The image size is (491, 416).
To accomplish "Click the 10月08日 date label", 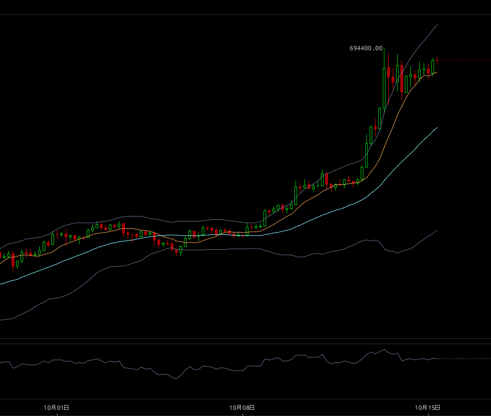I will coord(242,408).
